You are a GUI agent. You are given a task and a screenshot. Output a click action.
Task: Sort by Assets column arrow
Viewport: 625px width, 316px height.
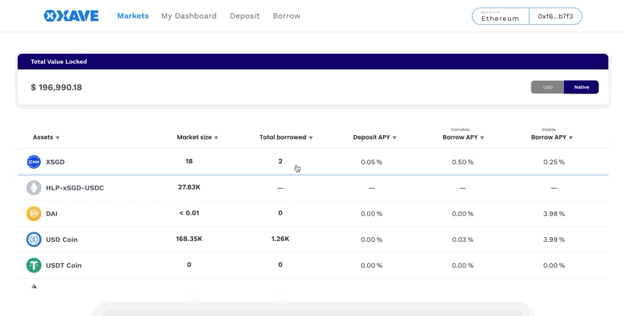click(x=58, y=138)
